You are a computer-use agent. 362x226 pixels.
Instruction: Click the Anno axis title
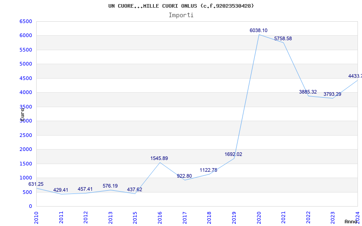(x=351, y=221)
